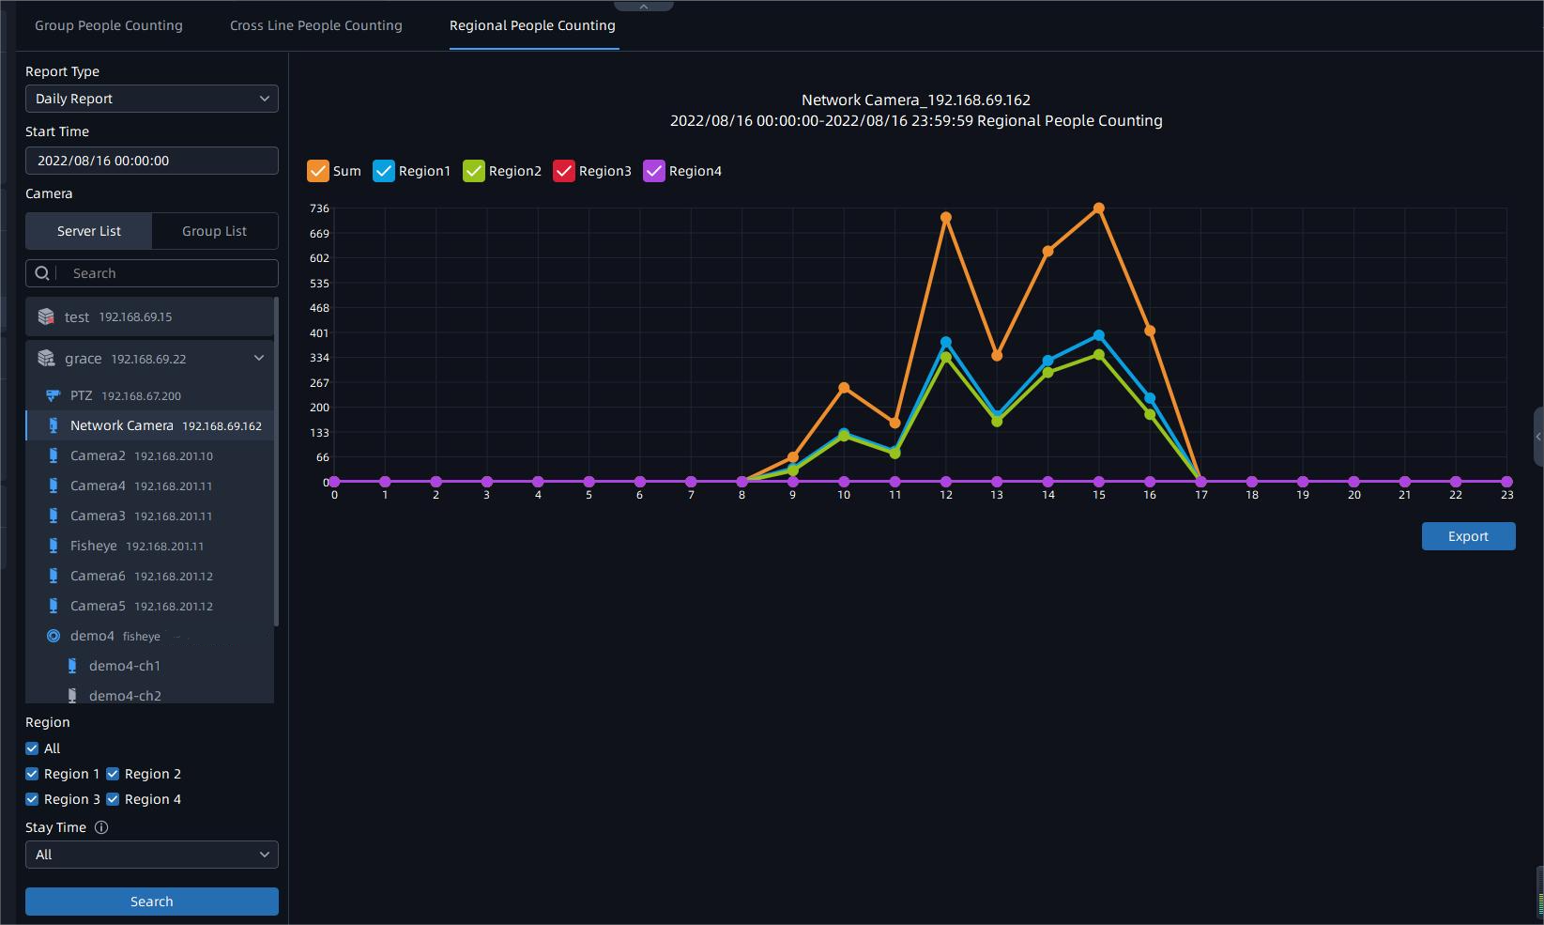
Task: Click the Start Time input field
Action: tap(151, 161)
